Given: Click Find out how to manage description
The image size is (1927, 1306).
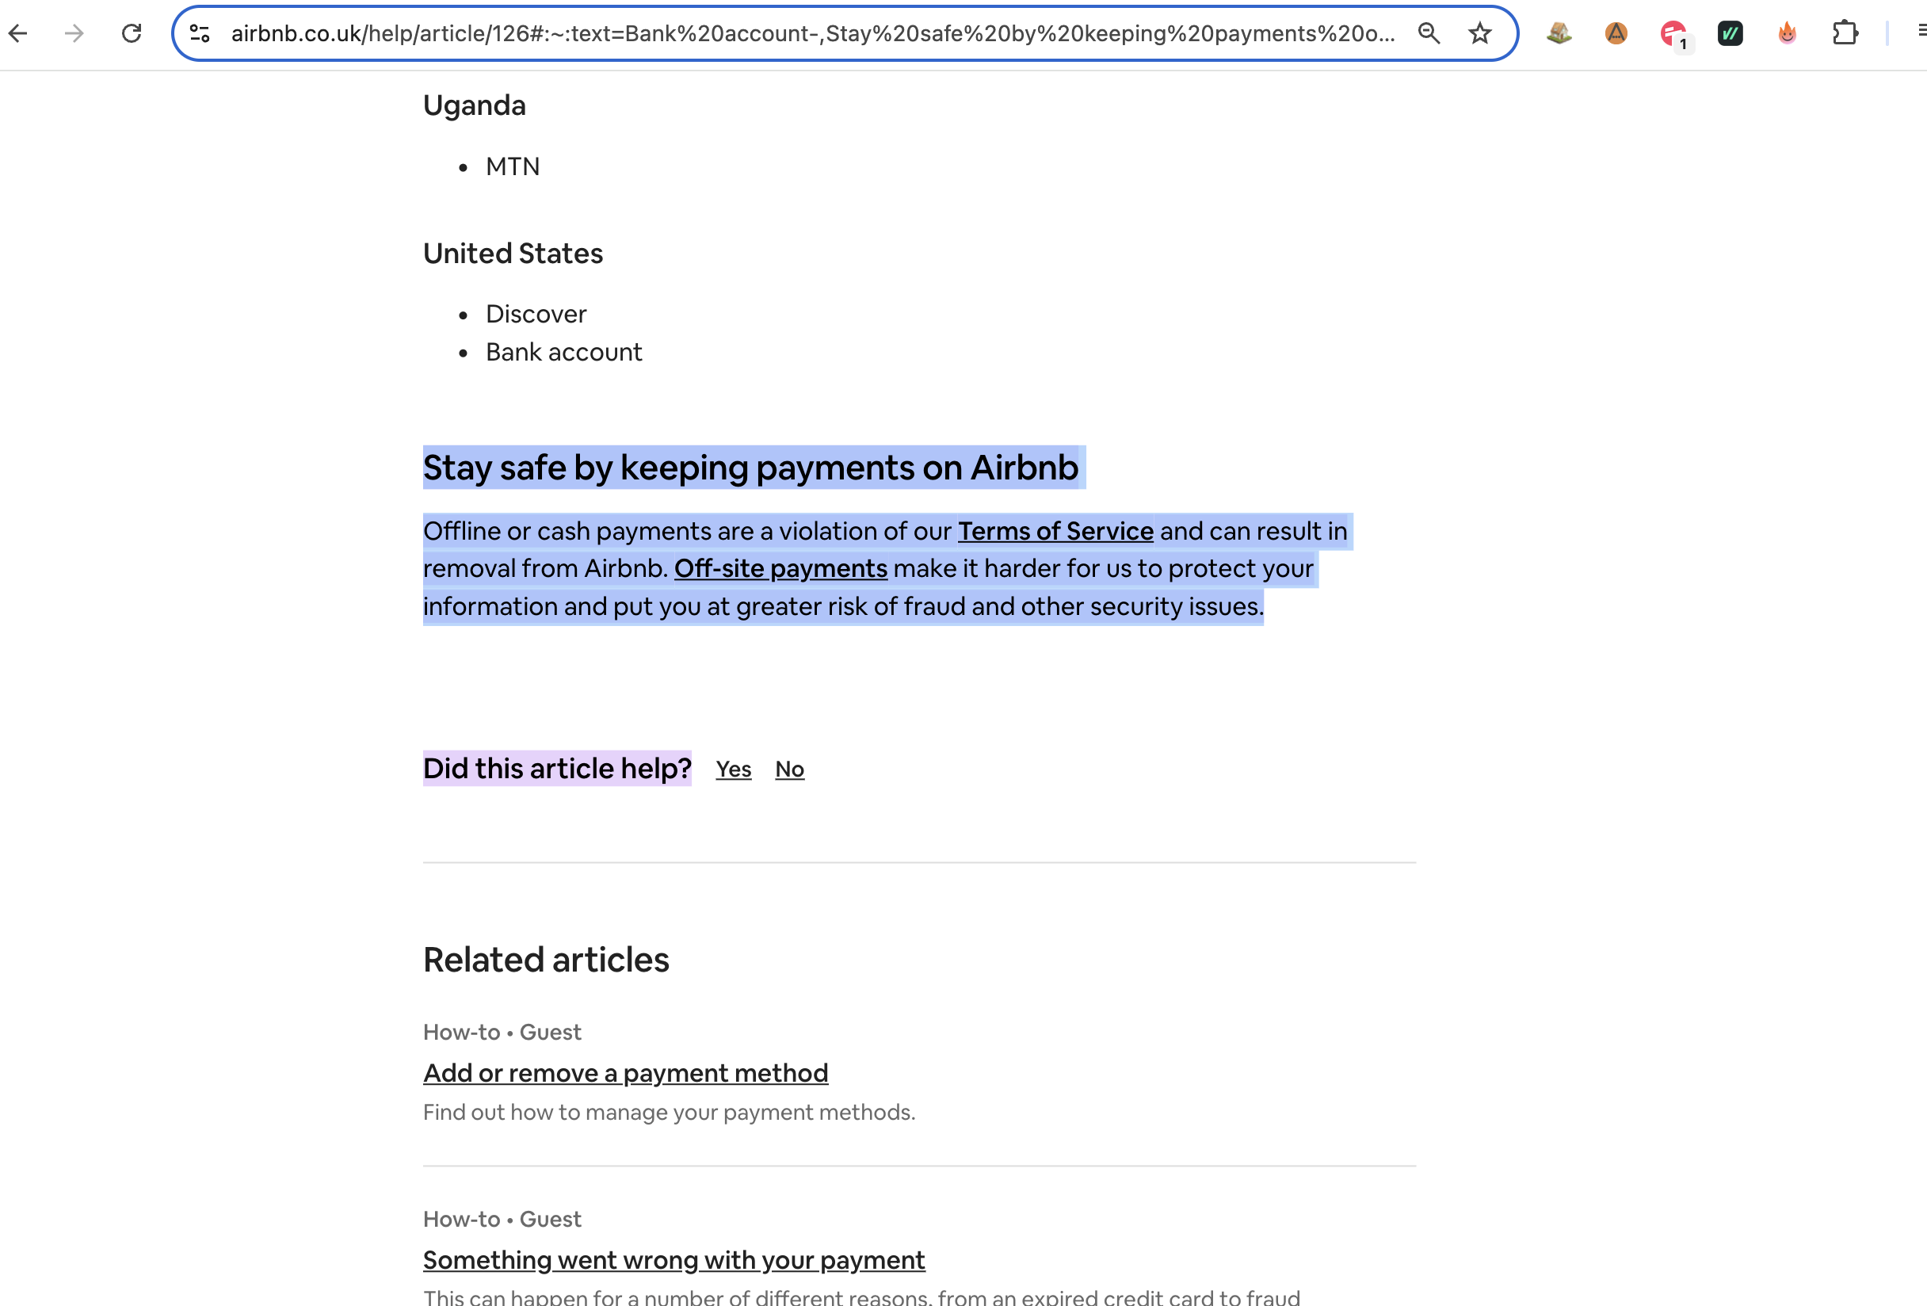Looking at the screenshot, I should [670, 1113].
